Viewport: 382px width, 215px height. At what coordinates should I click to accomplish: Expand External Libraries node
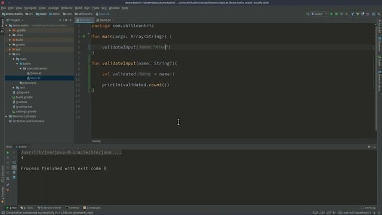click(x=7, y=116)
